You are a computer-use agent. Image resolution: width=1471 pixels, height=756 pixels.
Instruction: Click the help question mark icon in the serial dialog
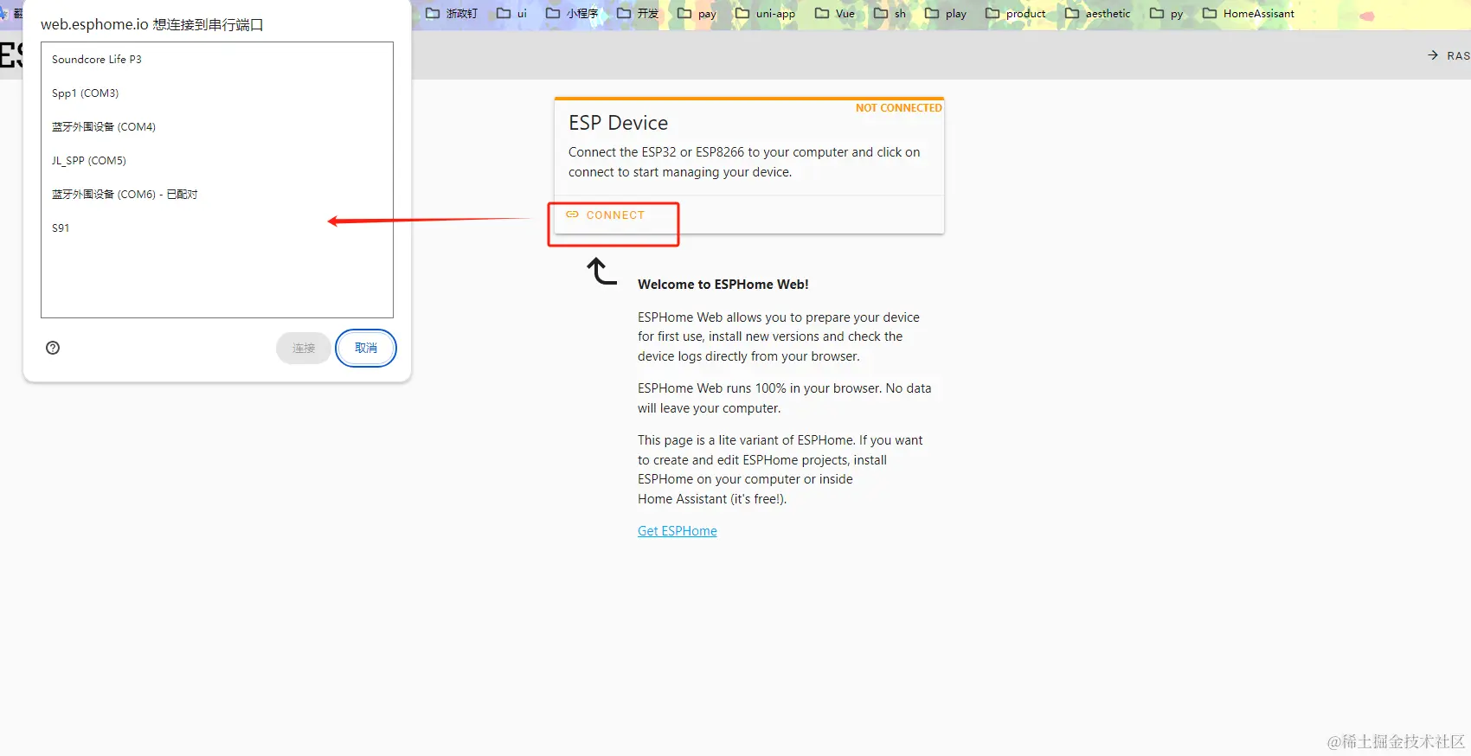pyautogui.click(x=53, y=348)
